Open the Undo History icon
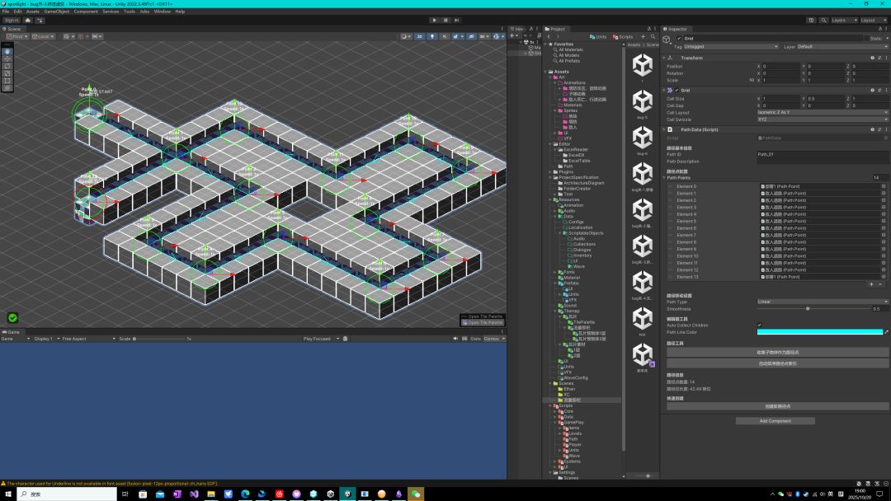This screenshot has width=891, height=501. (812, 21)
